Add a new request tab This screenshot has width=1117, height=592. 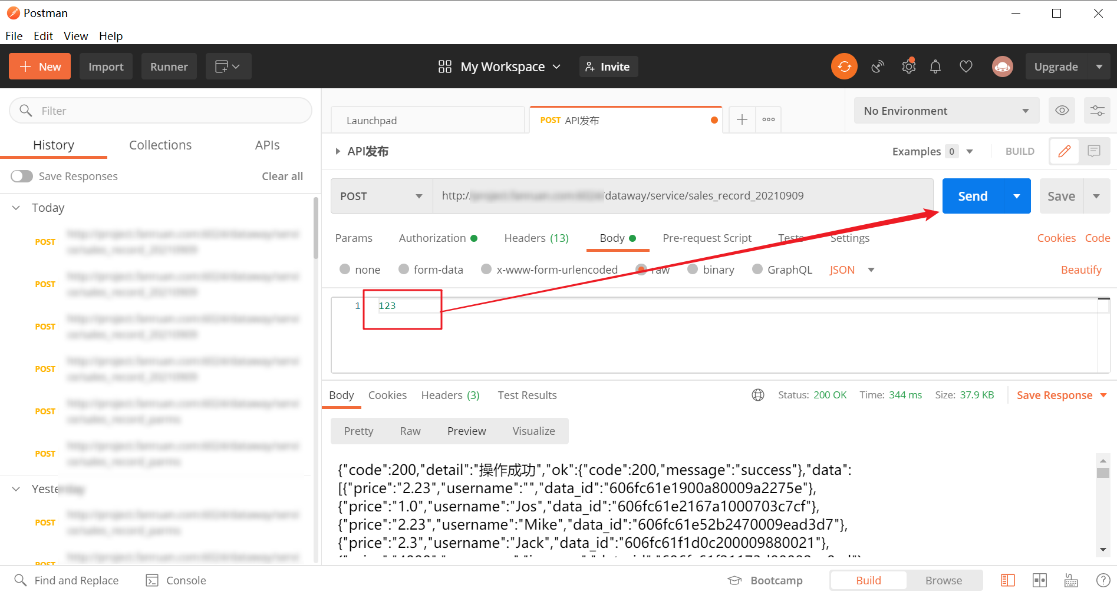point(742,119)
